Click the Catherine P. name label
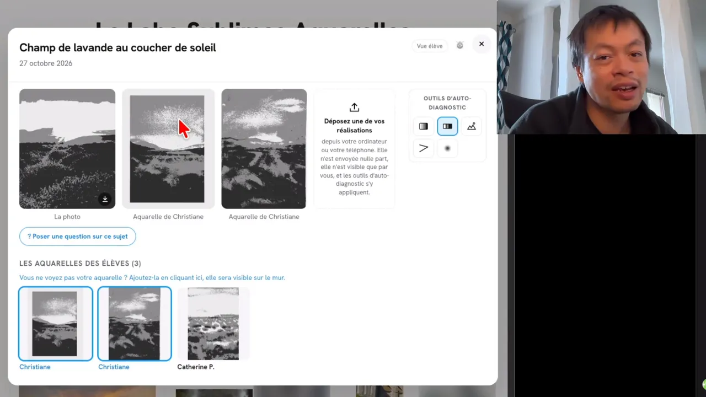The height and width of the screenshot is (397, 706). pos(196,367)
